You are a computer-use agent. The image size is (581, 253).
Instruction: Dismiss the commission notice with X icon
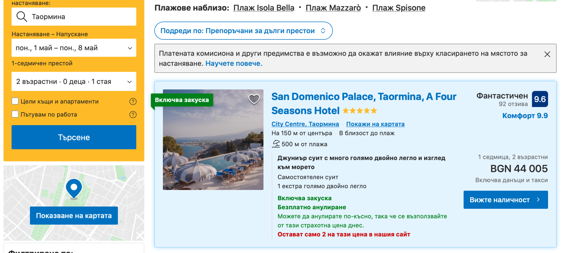click(x=547, y=54)
